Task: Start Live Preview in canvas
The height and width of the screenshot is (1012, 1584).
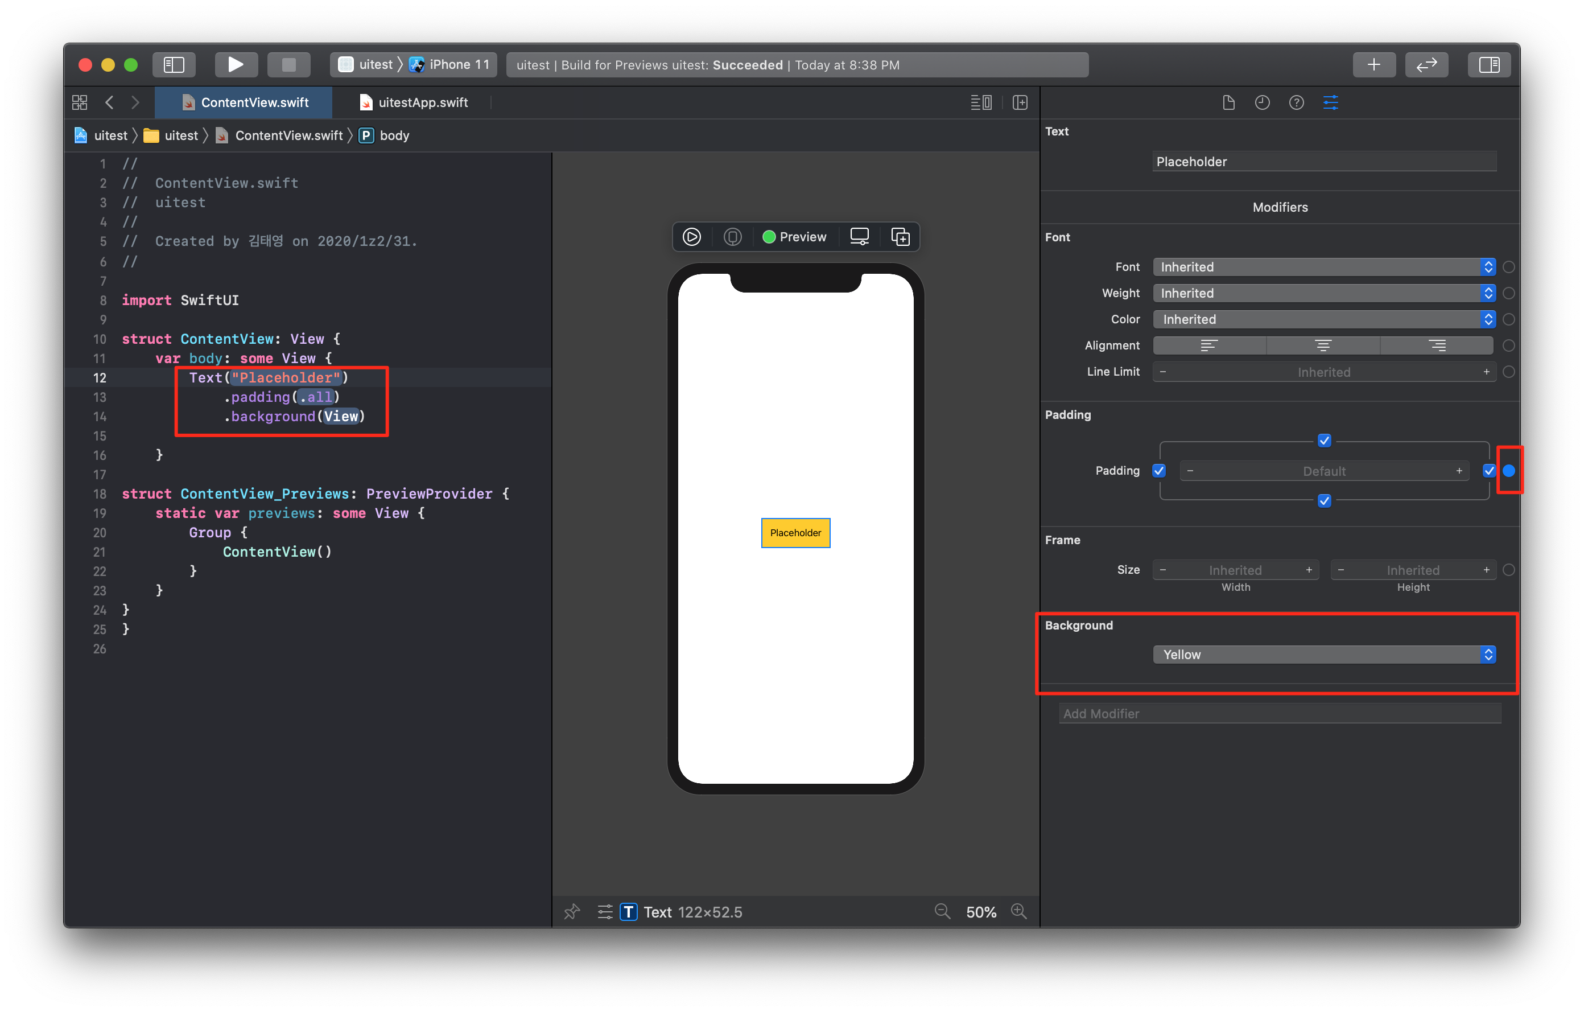Action: (691, 237)
